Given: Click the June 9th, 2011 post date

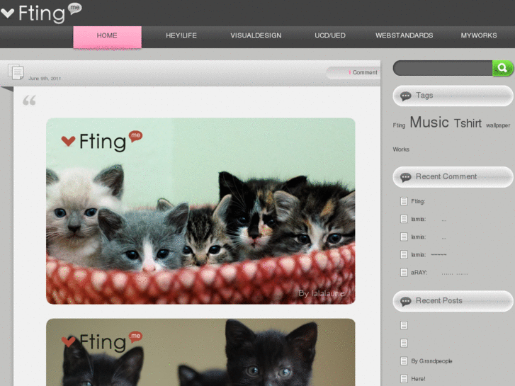Looking at the screenshot, I should point(45,79).
